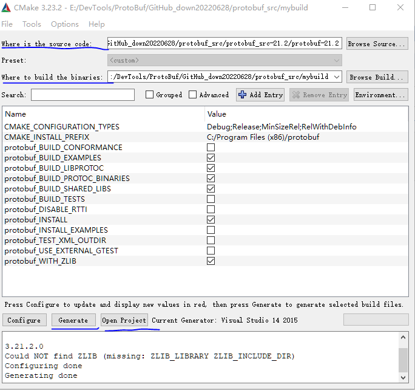
Task: Click the CMake logo in title bar
Action: pyautogui.click(x=6, y=8)
